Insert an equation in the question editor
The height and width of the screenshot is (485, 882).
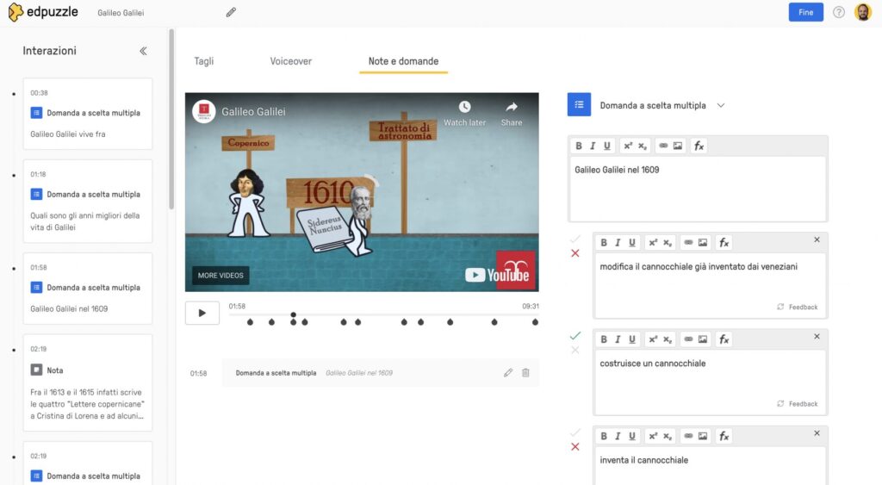[x=699, y=146]
